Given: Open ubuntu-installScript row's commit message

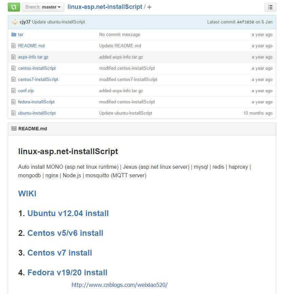Looking at the screenshot, I should (126, 113).
